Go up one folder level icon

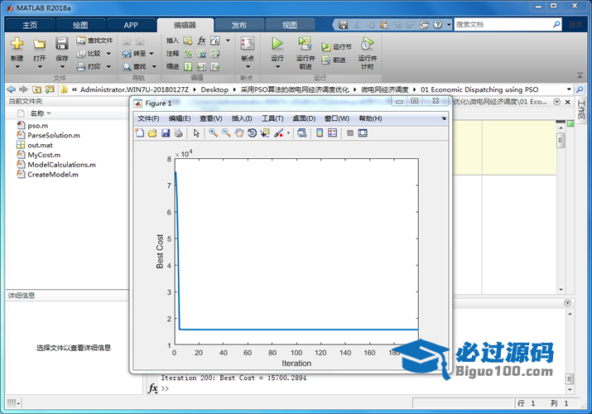[36, 89]
